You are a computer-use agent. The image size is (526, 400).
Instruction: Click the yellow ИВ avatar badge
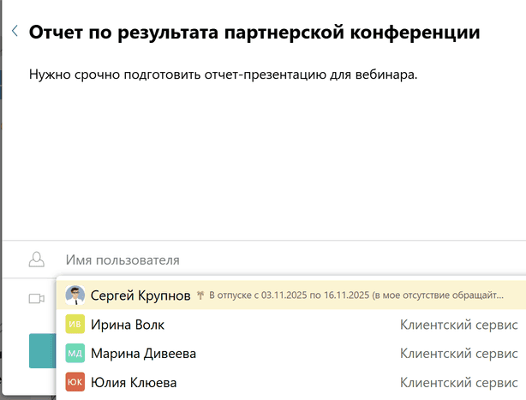[x=75, y=325]
